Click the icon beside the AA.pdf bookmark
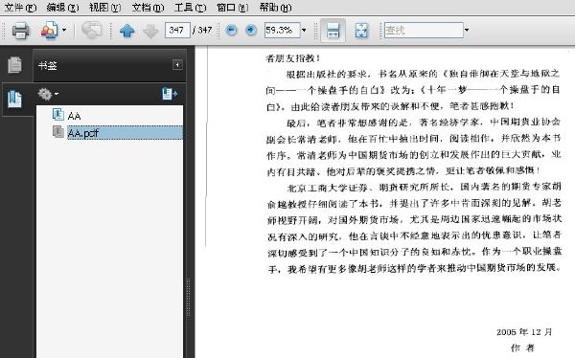Screen dimensions: 575x358 pyautogui.click(x=57, y=132)
